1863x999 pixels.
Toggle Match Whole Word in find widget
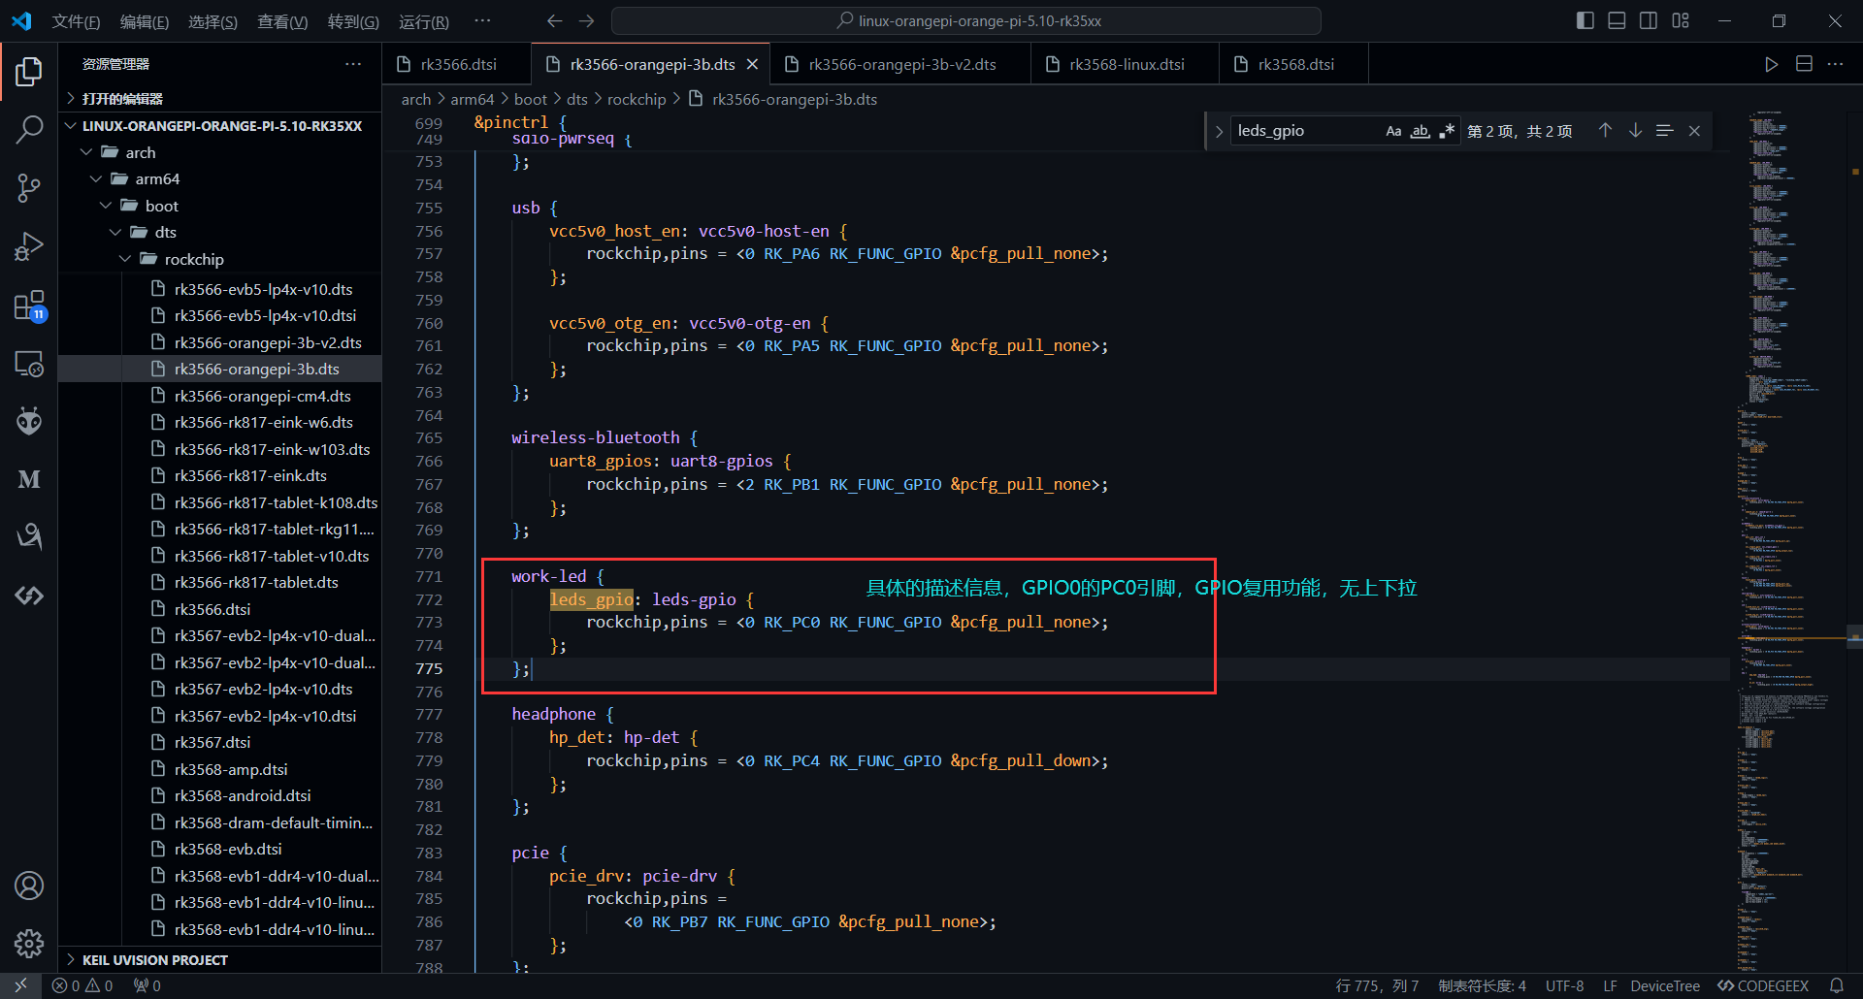click(1420, 131)
